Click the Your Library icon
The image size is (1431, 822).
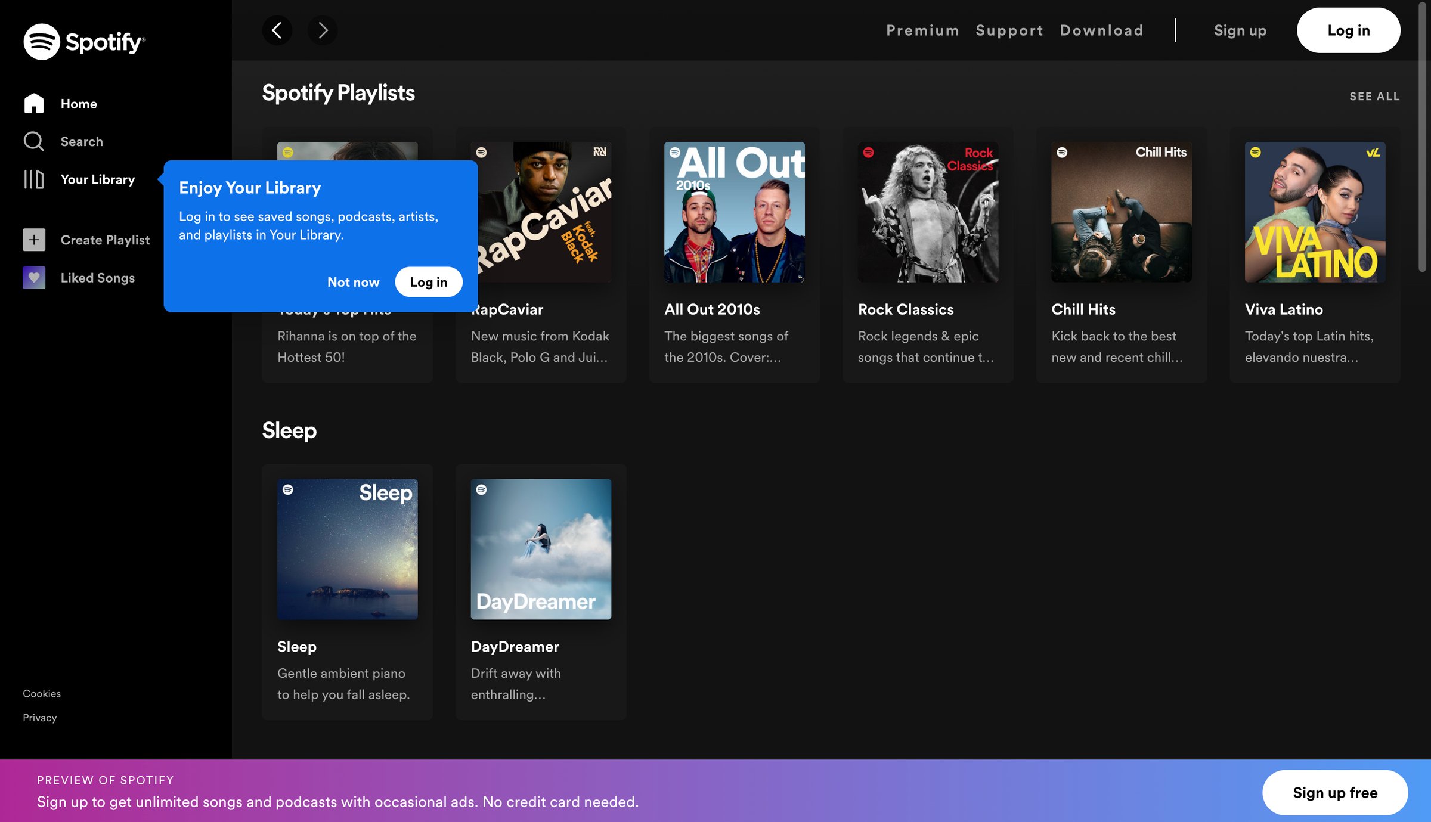pyautogui.click(x=34, y=179)
